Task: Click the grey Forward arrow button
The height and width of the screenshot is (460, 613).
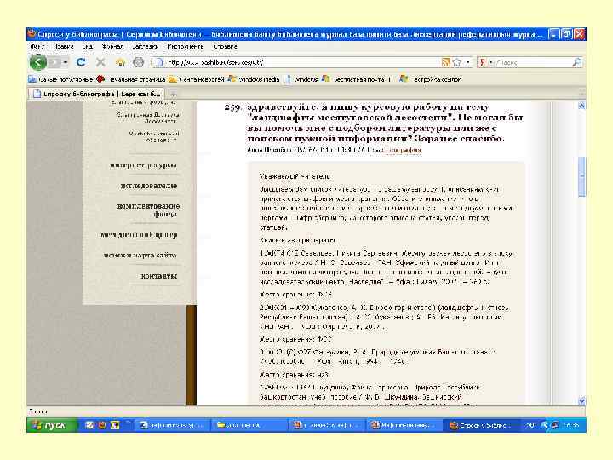Action: coord(54,62)
